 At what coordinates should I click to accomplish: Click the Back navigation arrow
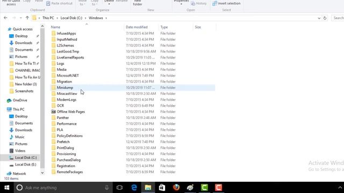pos(5,18)
